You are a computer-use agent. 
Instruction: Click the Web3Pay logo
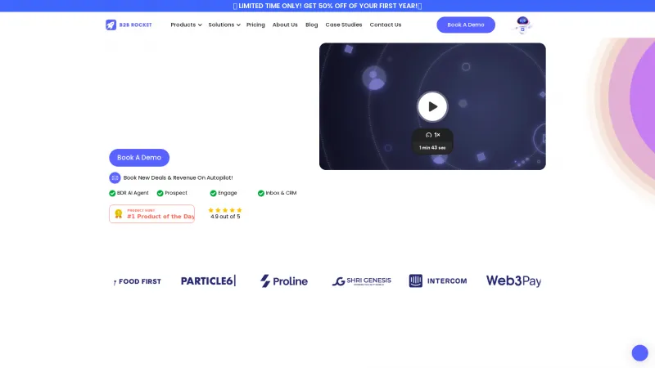point(514,280)
